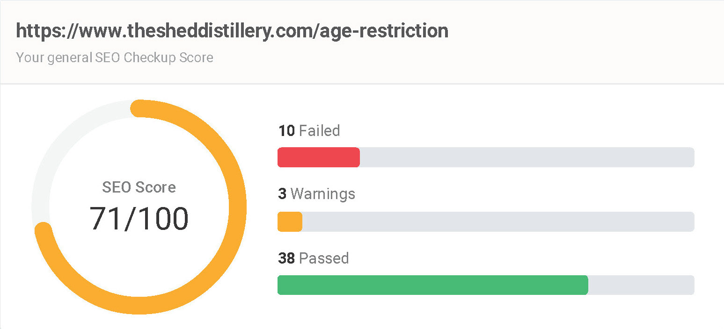
Task: Open the '38 Passed' results label
Action: pos(314,258)
